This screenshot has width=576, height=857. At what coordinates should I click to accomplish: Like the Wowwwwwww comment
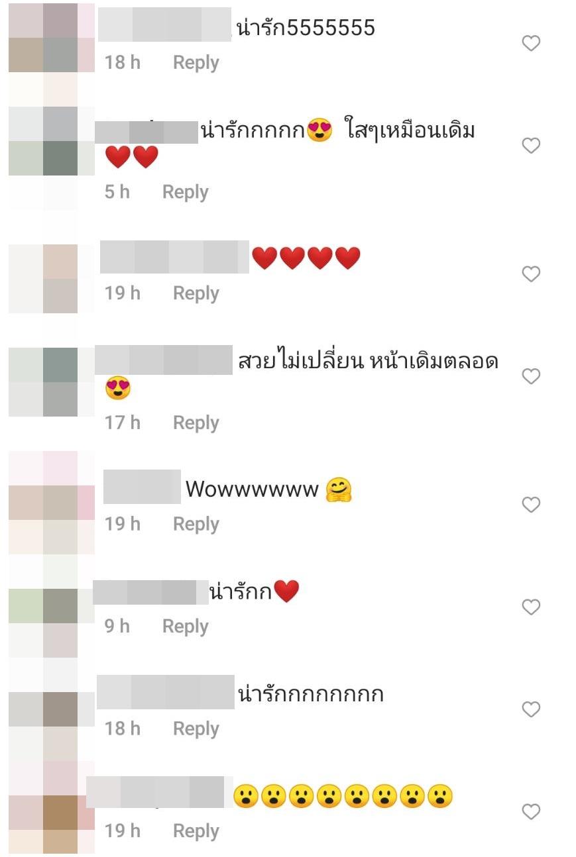(531, 505)
